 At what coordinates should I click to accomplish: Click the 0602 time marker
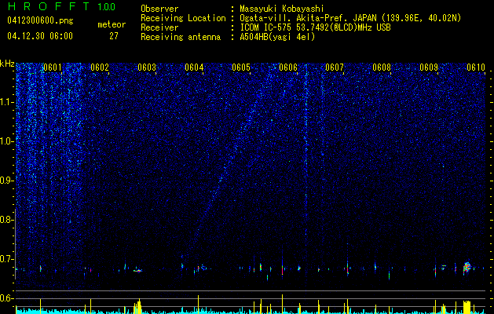point(100,68)
